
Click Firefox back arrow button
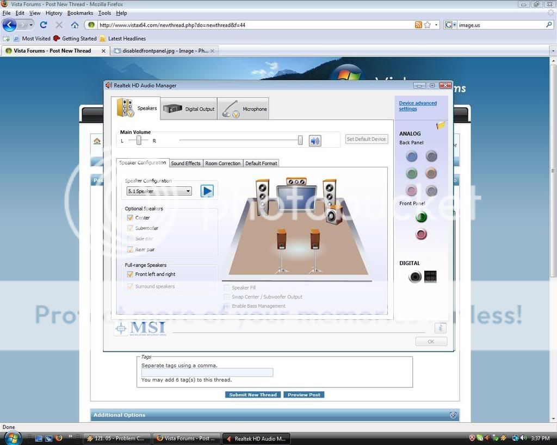pyautogui.click(x=10, y=25)
